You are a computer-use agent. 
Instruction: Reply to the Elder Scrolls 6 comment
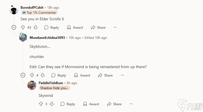pyautogui.click(x=51, y=28)
